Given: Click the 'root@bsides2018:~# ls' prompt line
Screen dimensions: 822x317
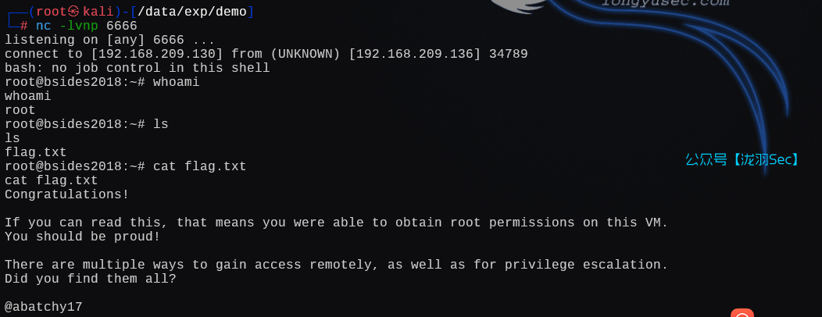Looking at the screenshot, I should (x=86, y=124).
